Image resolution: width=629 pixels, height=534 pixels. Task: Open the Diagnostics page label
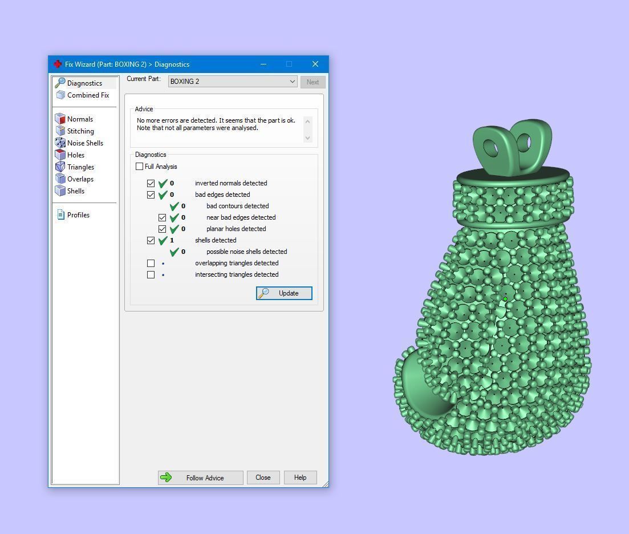[84, 83]
